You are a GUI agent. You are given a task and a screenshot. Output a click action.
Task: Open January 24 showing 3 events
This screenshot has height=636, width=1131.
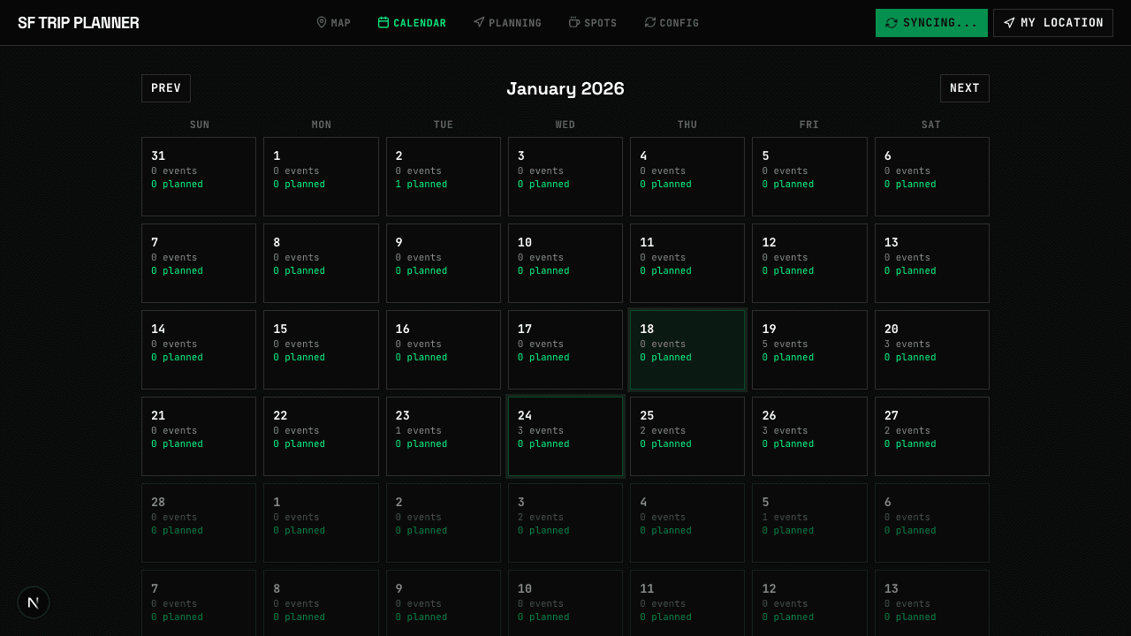[565, 435]
